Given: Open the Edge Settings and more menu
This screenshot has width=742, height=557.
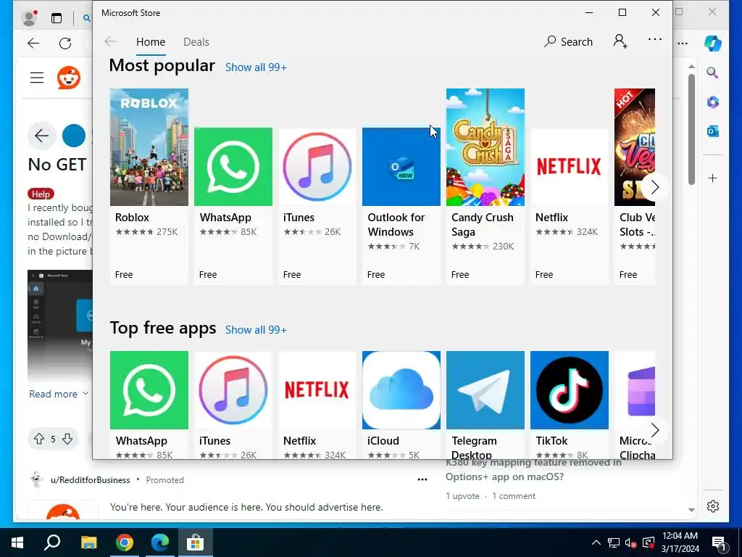Looking at the screenshot, I should click(x=683, y=43).
